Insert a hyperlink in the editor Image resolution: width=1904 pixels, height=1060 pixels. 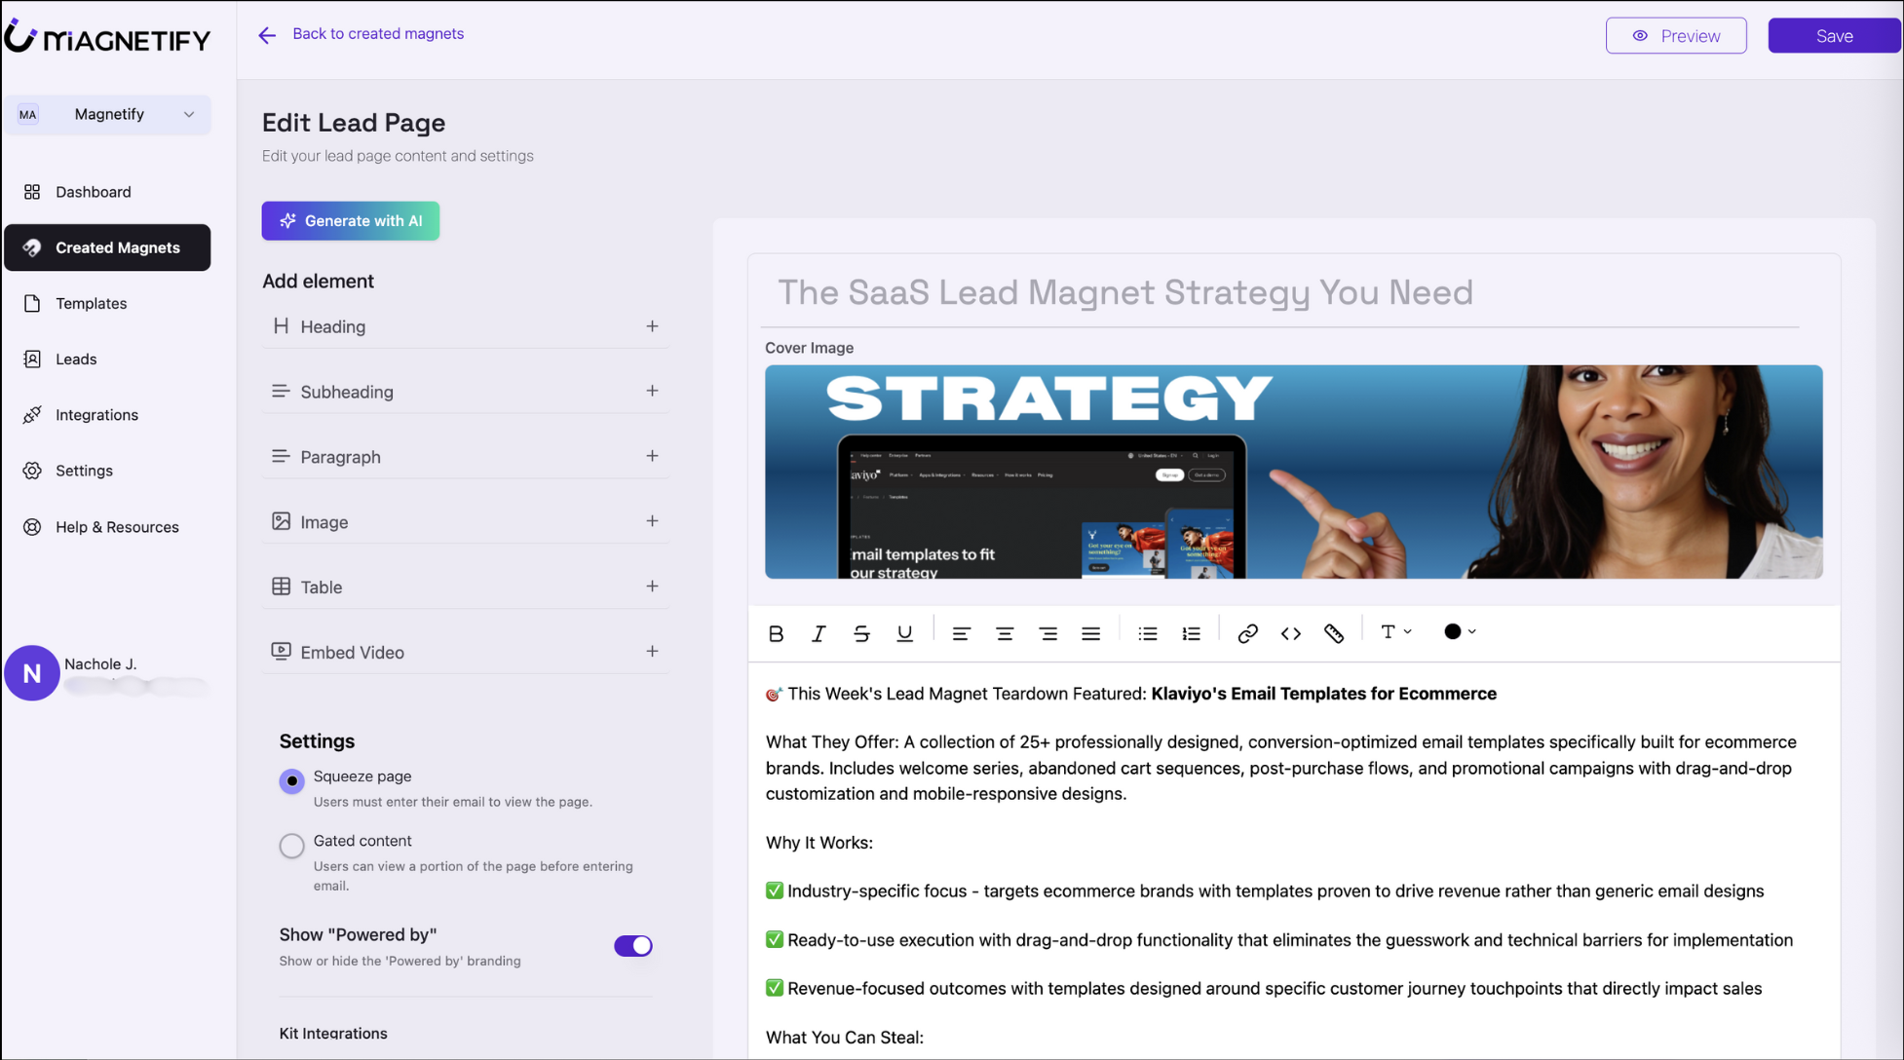pos(1247,633)
